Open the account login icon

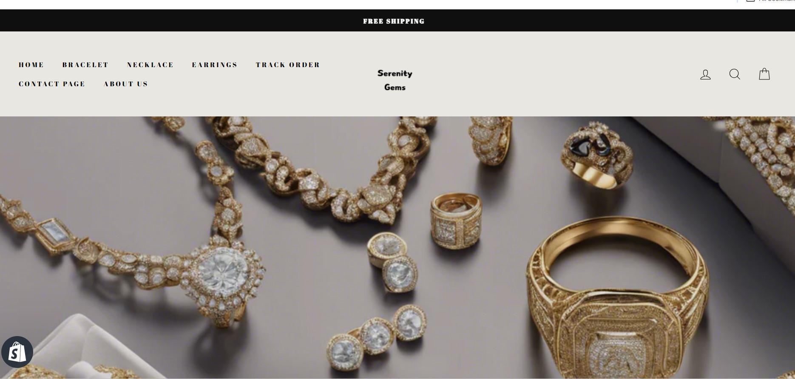point(705,74)
